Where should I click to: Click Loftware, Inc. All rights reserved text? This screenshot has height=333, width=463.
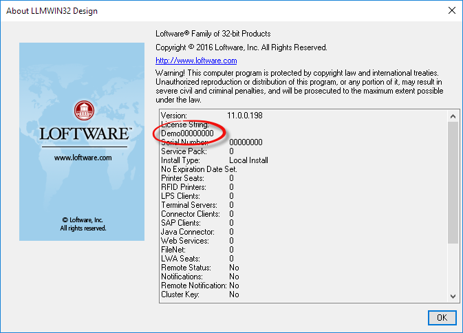[83, 224]
